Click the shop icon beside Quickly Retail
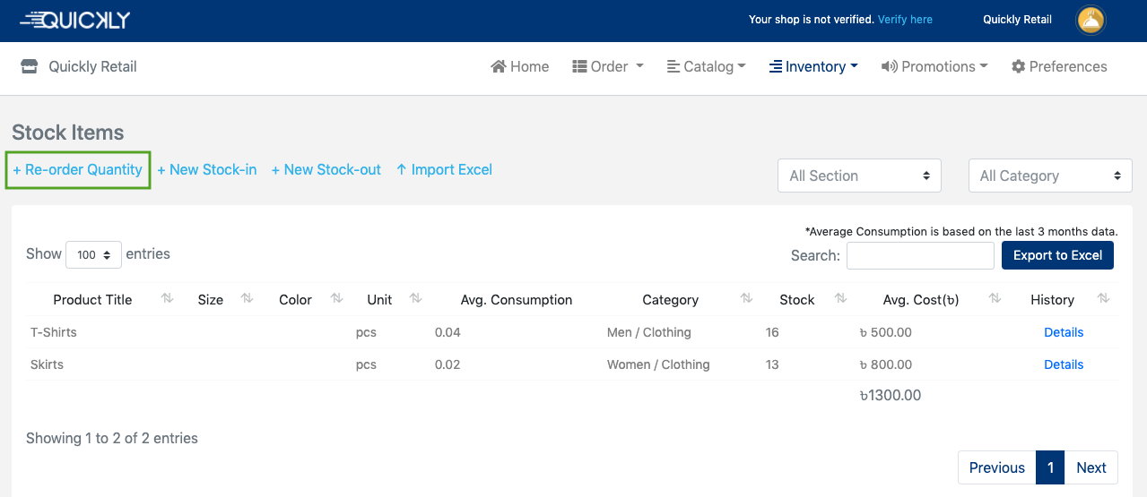The width and height of the screenshot is (1147, 497). (x=30, y=66)
